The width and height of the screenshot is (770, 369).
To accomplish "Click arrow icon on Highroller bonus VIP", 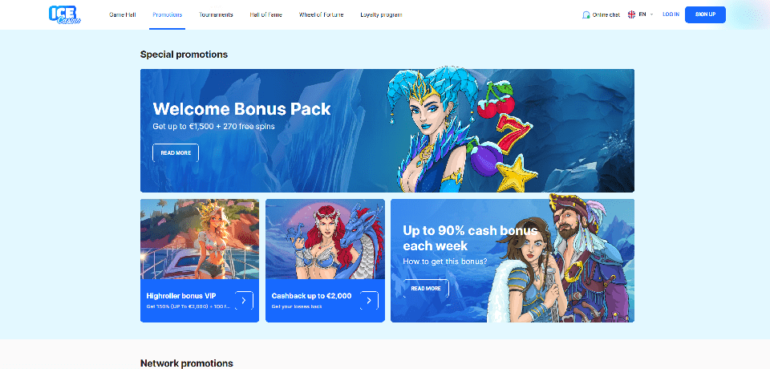I will 244,300.
